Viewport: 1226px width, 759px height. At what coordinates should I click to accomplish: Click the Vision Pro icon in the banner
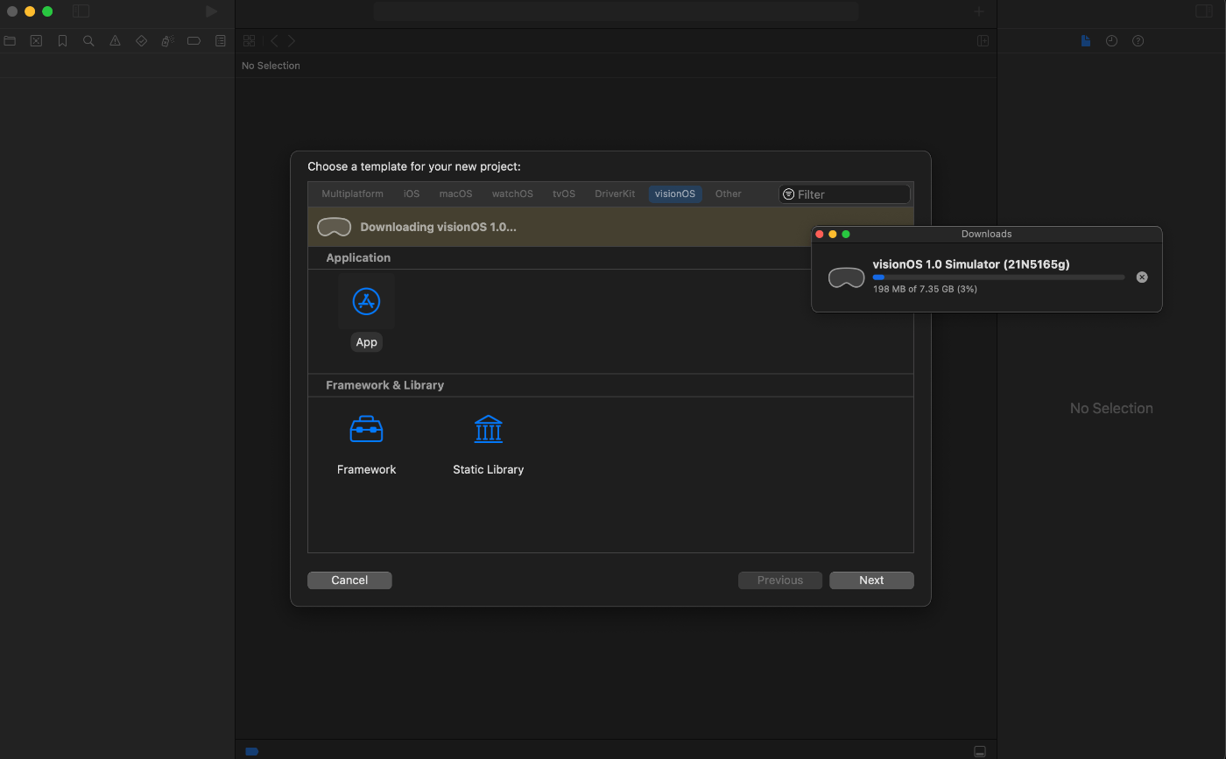coord(334,227)
